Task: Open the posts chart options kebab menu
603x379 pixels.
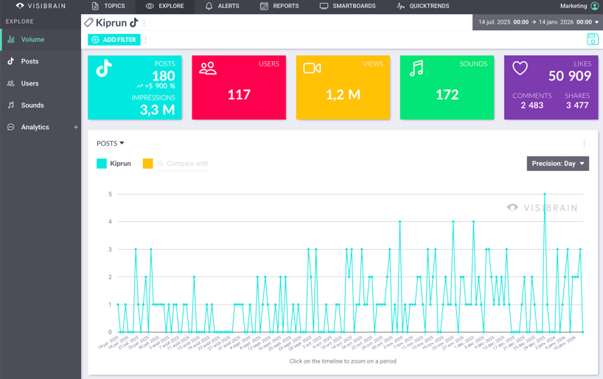Action: pyautogui.click(x=584, y=144)
